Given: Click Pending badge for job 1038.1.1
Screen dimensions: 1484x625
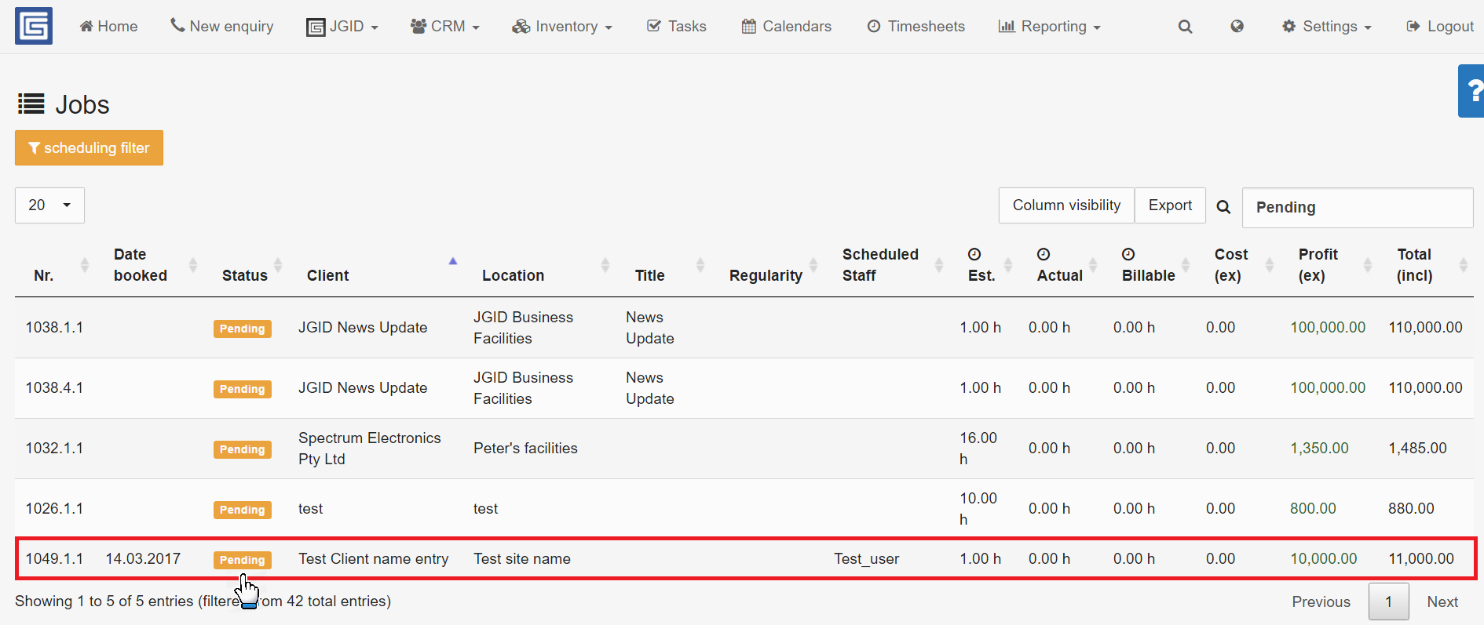Looking at the screenshot, I should point(243,329).
